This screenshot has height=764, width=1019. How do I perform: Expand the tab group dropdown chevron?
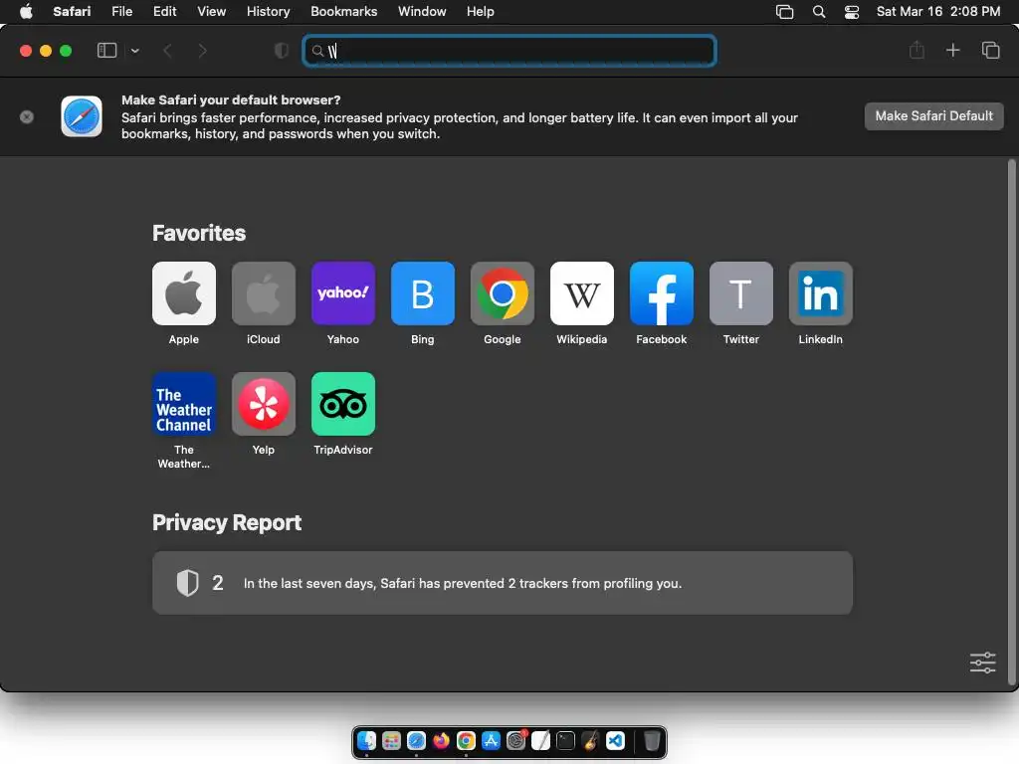coord(134,51)
